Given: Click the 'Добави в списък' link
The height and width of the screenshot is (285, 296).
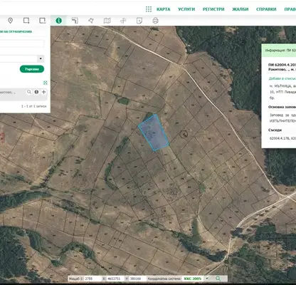Looking at the screenshot, I should click(x=282, y=78).
